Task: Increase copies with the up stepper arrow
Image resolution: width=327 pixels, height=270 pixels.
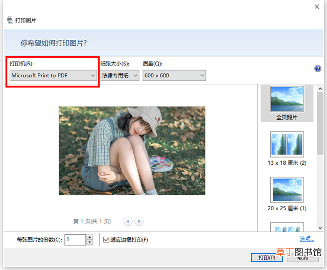Action: point(90,237)
